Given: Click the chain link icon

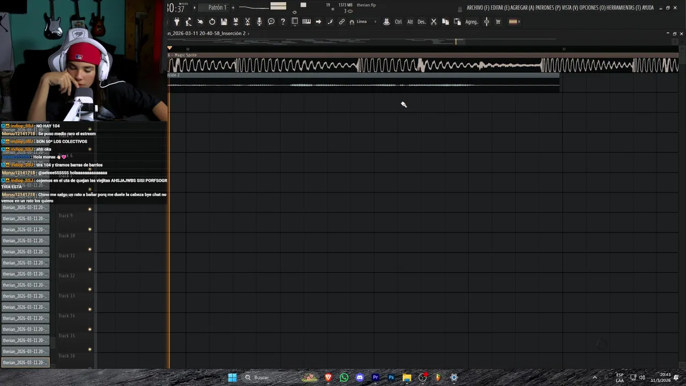Looking at the screenshot, I should point(342,21).
